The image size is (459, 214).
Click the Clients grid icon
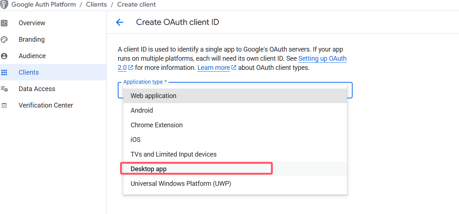(x=4, y=72)
